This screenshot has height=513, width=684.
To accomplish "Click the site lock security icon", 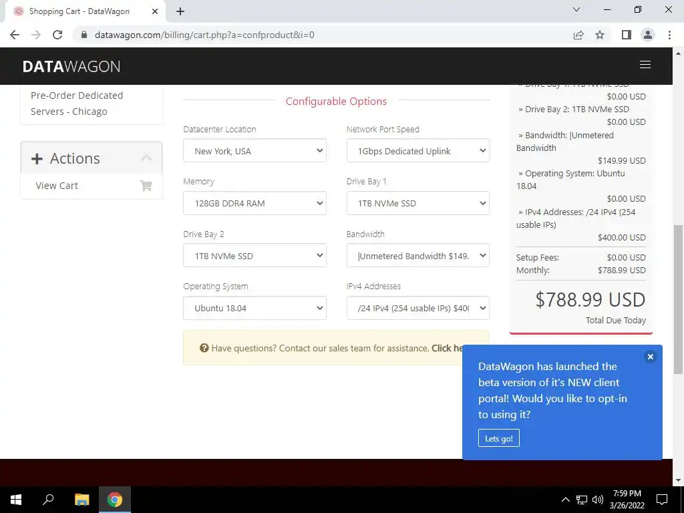I will [84, 35].
